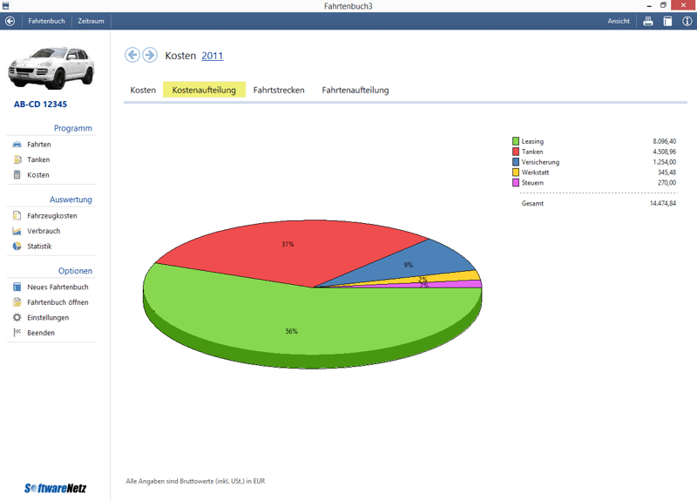The image size is (697, 501).
Task: Click the back arrow in top bar
Action: [x=10, y=21]
